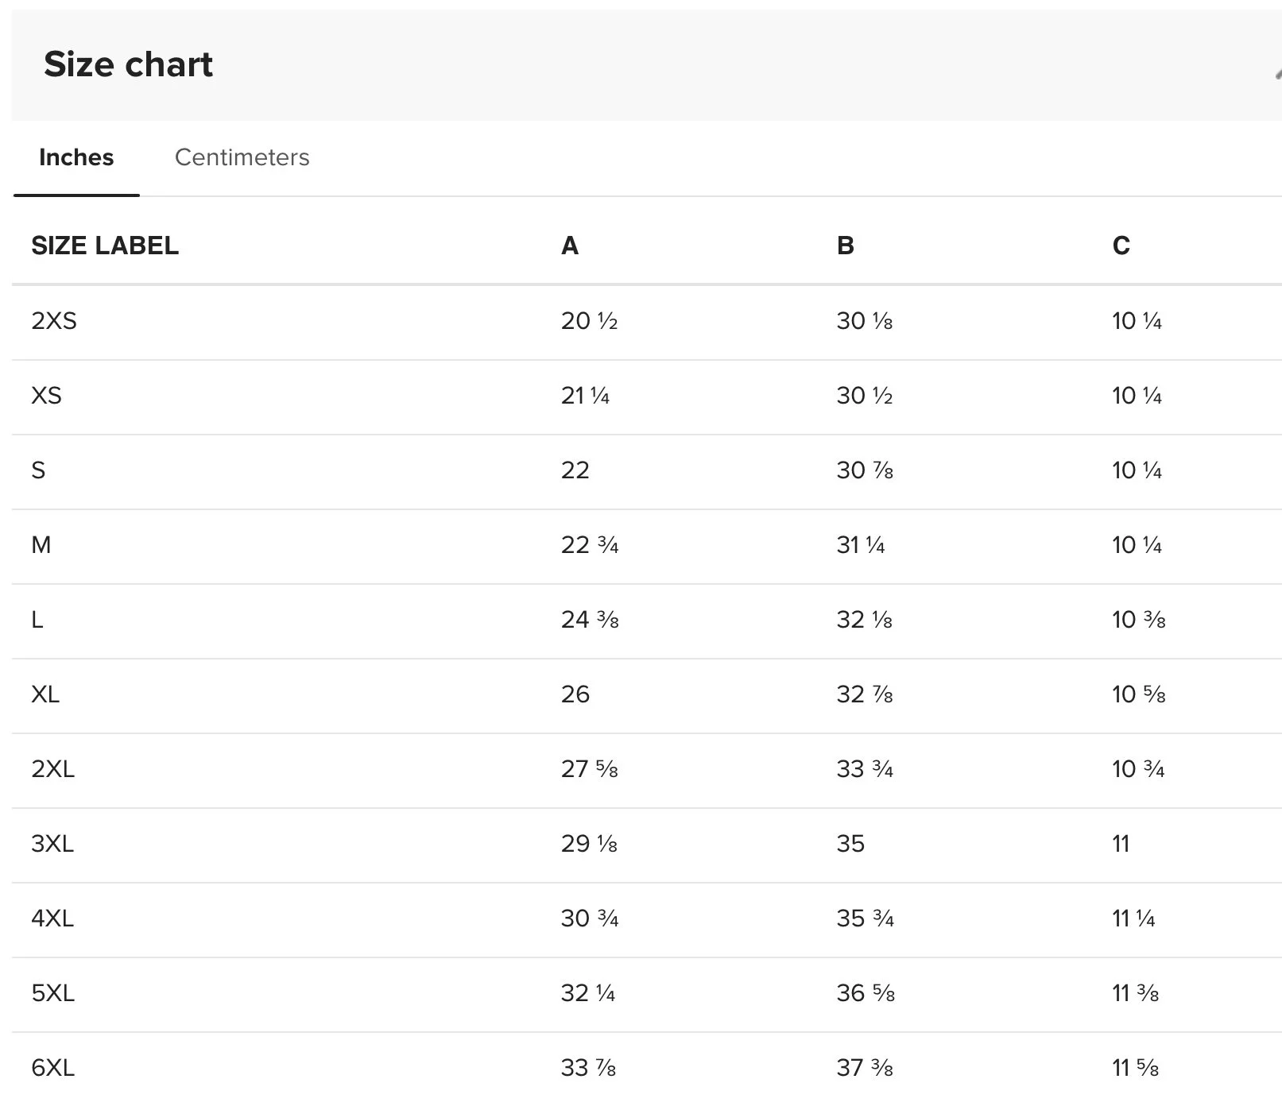Select the Inches tab

tap(76, 157)
